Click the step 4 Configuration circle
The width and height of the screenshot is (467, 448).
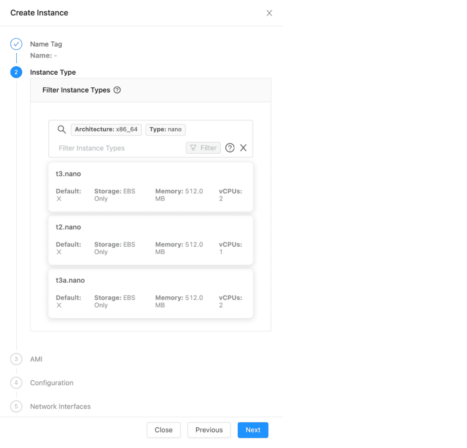[16, 383]
